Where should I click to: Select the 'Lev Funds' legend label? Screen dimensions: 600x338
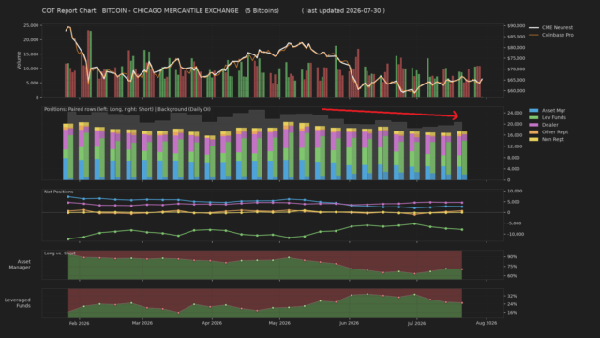coord(554,117)
